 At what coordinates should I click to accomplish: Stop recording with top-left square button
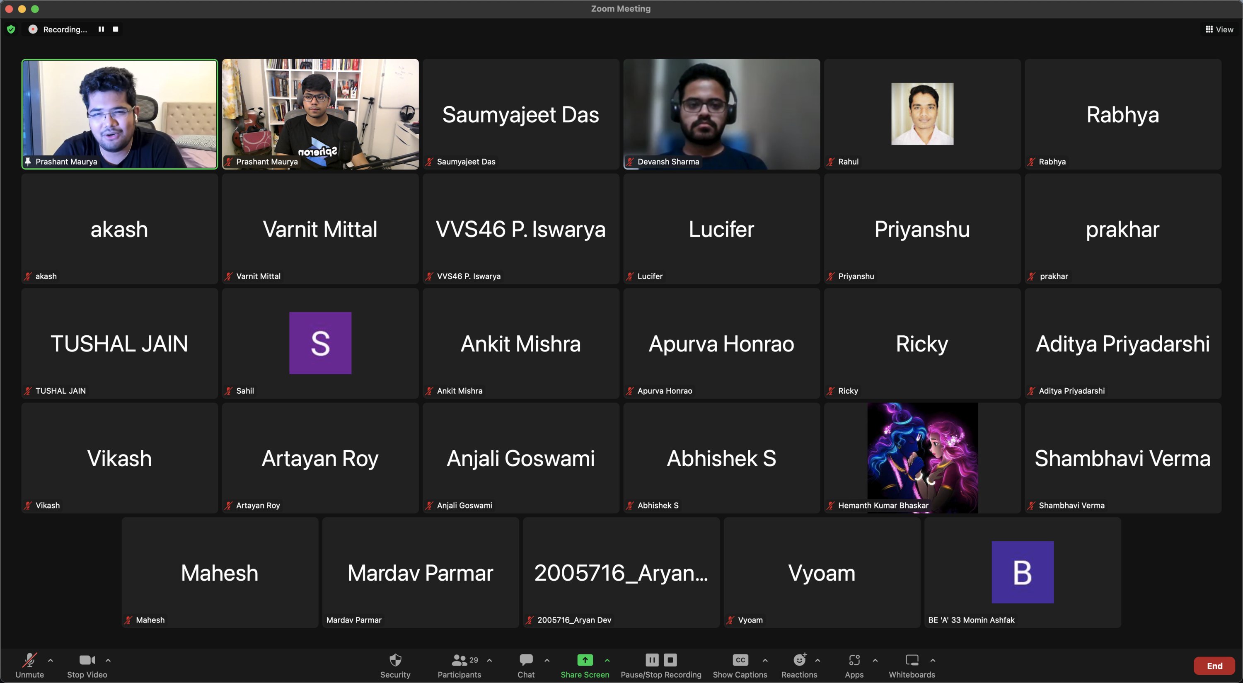[x=115, y=29]
